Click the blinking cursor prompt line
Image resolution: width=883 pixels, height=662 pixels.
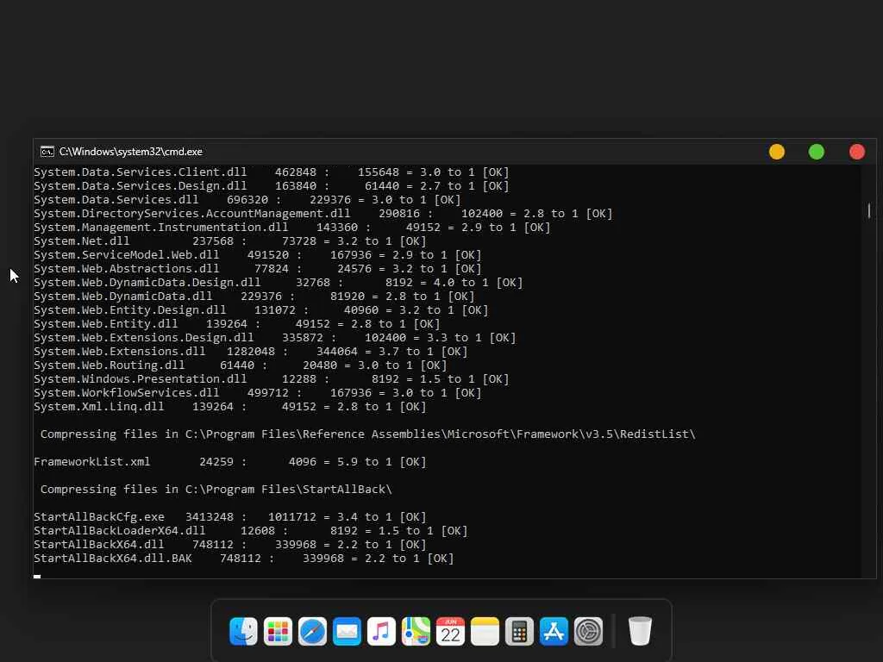37,576
